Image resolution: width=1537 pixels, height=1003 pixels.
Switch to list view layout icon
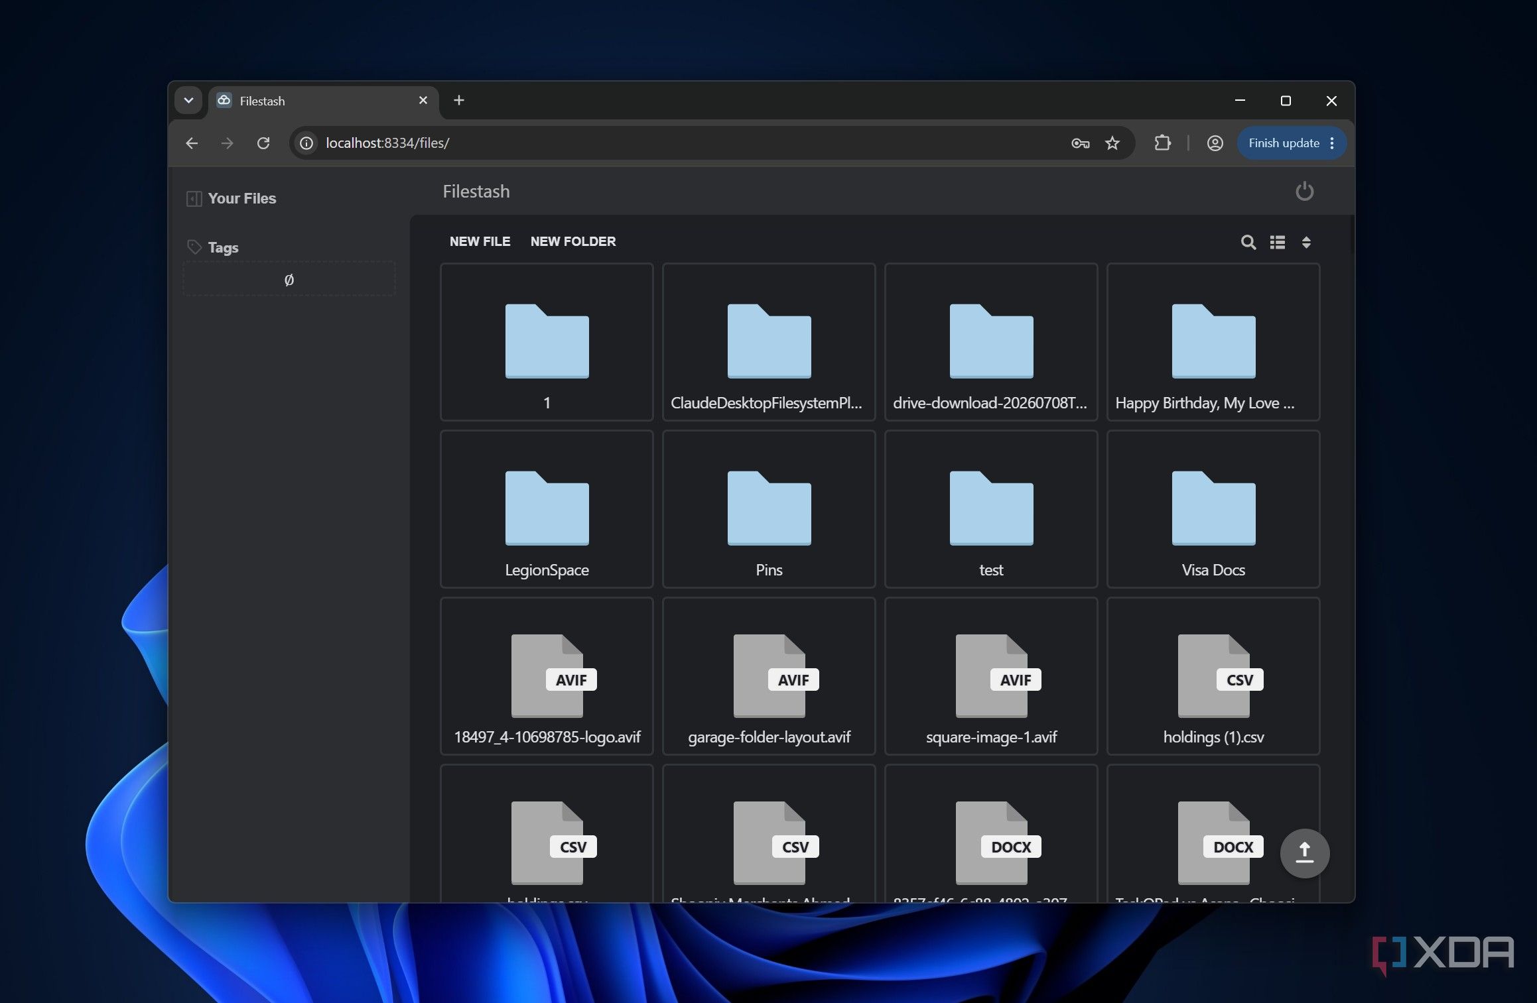[1277, 242]
